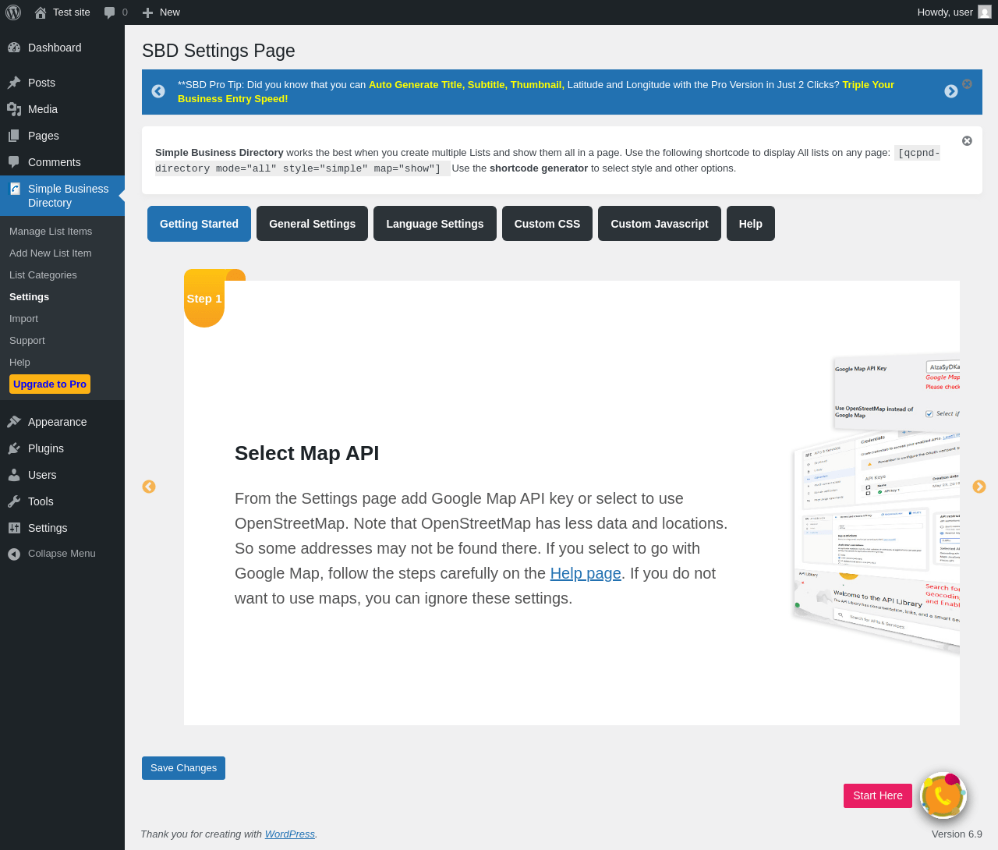Open the Posts menu label
998x850 pixels.
pyautogui.click(x=41, y=83)
